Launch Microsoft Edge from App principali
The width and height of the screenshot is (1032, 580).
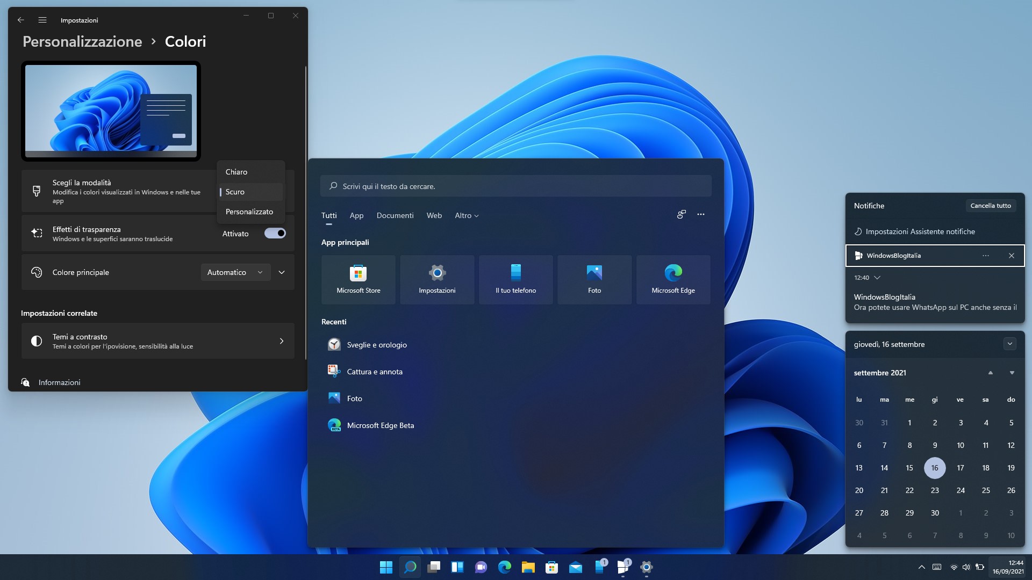673,280
